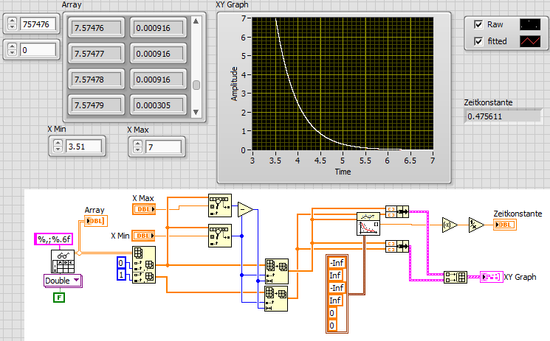Select the Subtract function triangle
This screenshot has height=341, width=550.
[245, 209]
